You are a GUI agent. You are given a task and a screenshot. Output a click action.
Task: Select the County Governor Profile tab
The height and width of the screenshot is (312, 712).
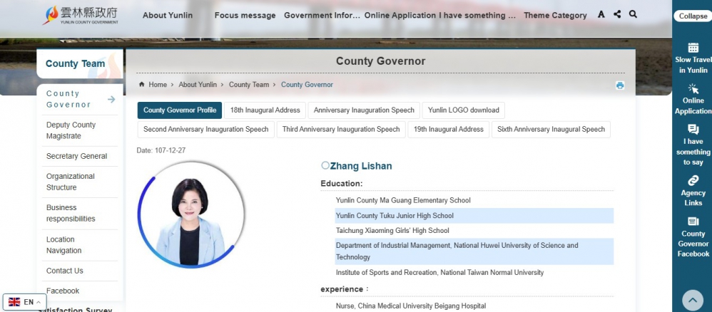pyautogui.click(x=180, y=110)
